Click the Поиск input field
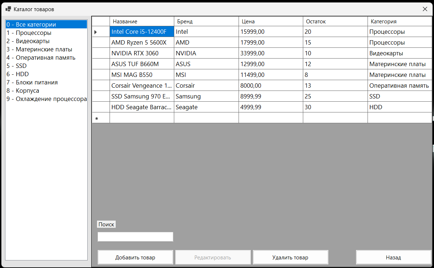Viewport: 434px width, 268px height. 135,236
